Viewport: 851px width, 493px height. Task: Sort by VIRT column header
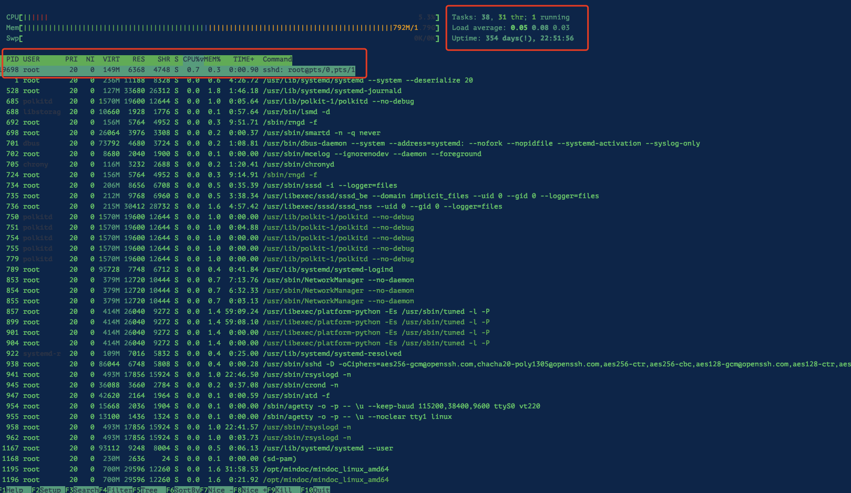111,59
